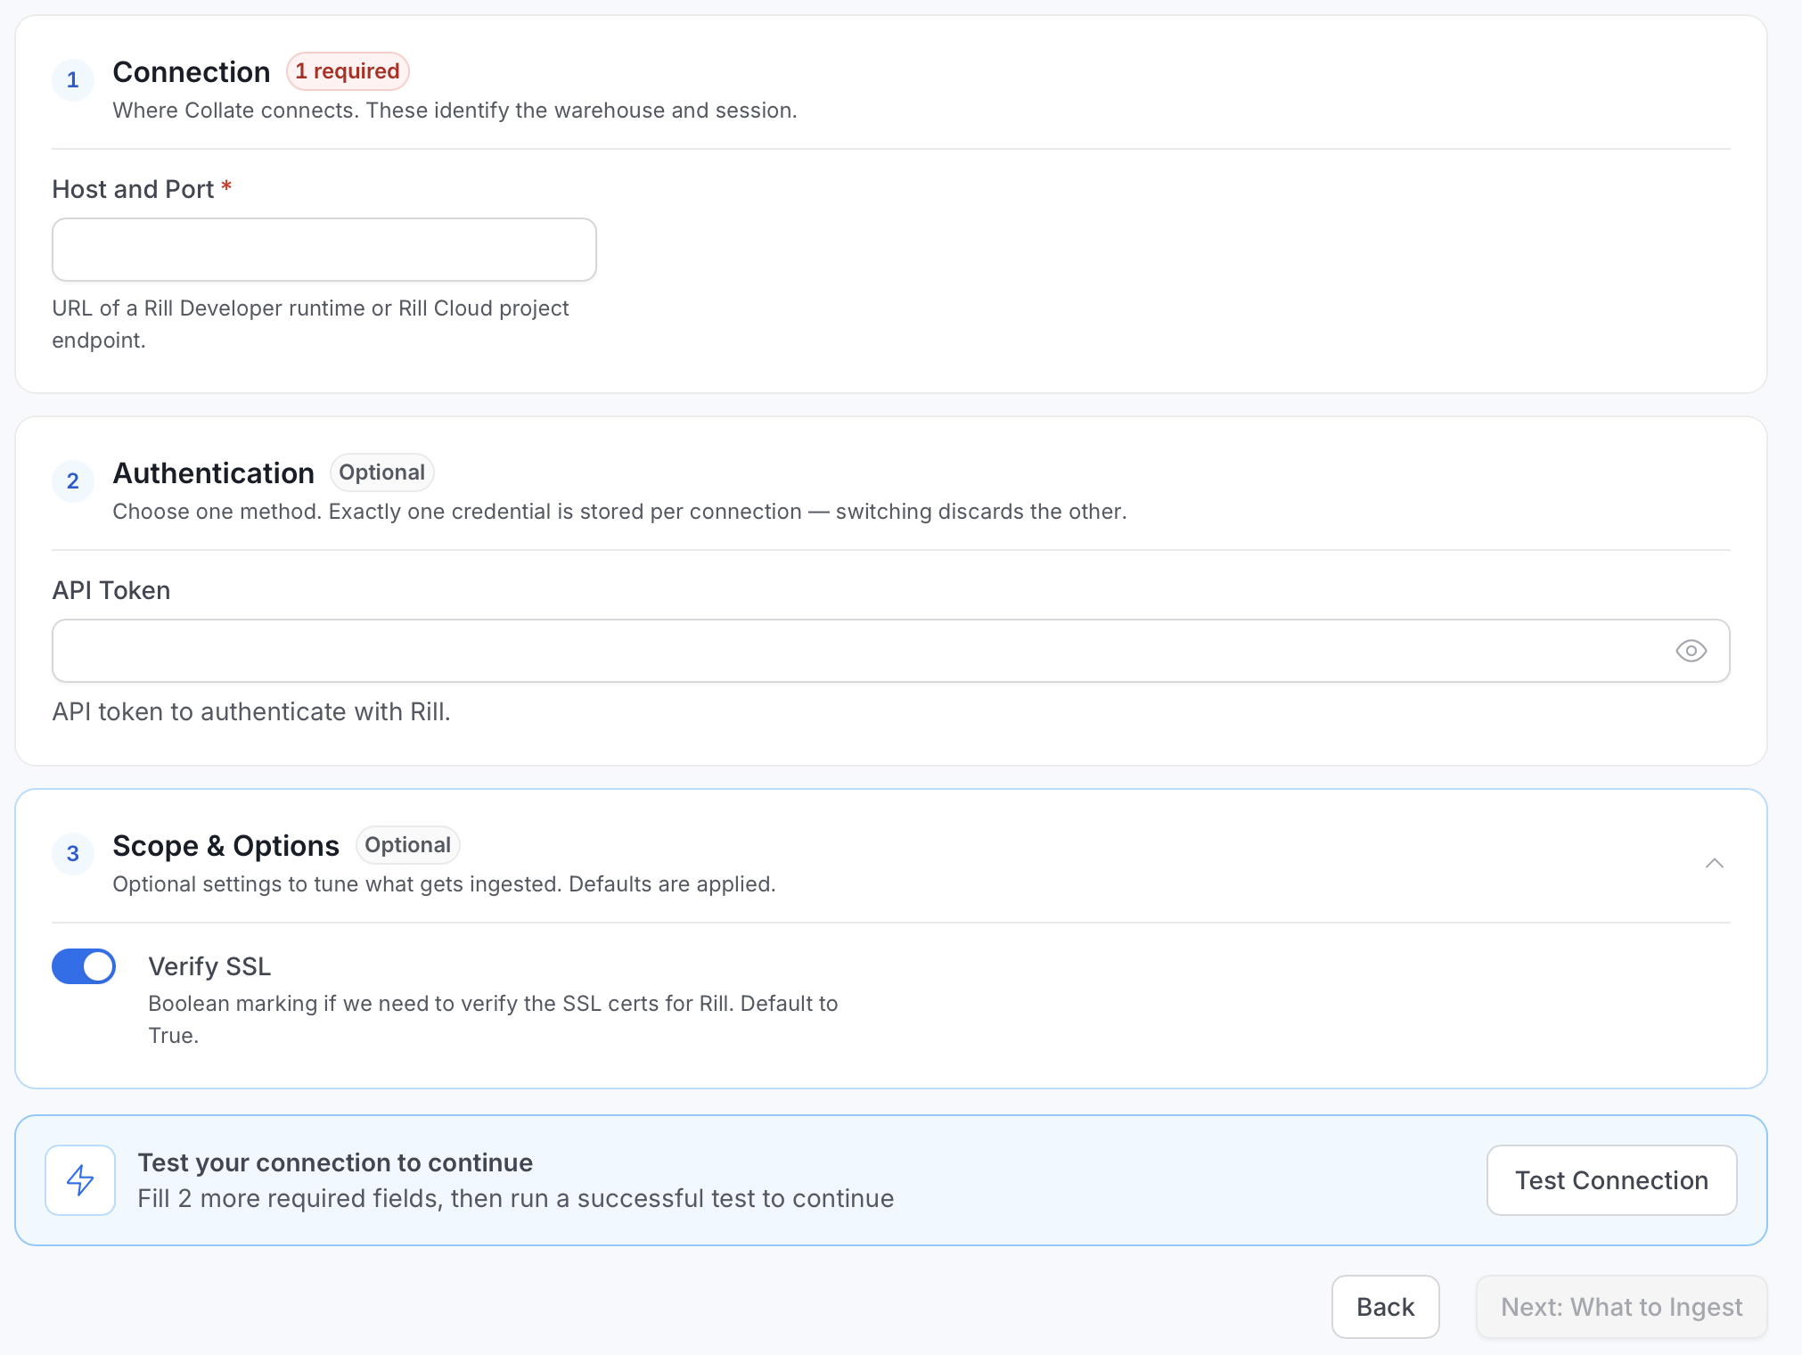Image resolution: width=1802 pixels, height=1355 pixels.
Task: Click the '1 required' badge
Action: coord(348,71)
